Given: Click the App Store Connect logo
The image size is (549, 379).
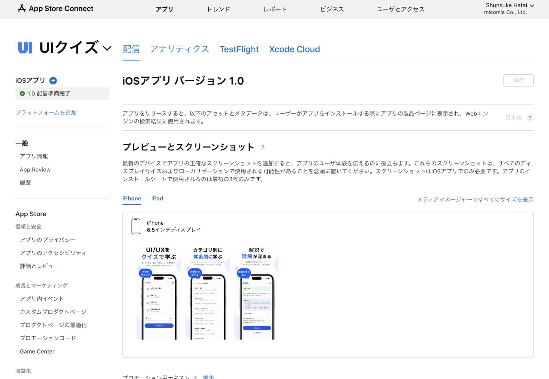Looking at the screenshot, I should [55, 9].
